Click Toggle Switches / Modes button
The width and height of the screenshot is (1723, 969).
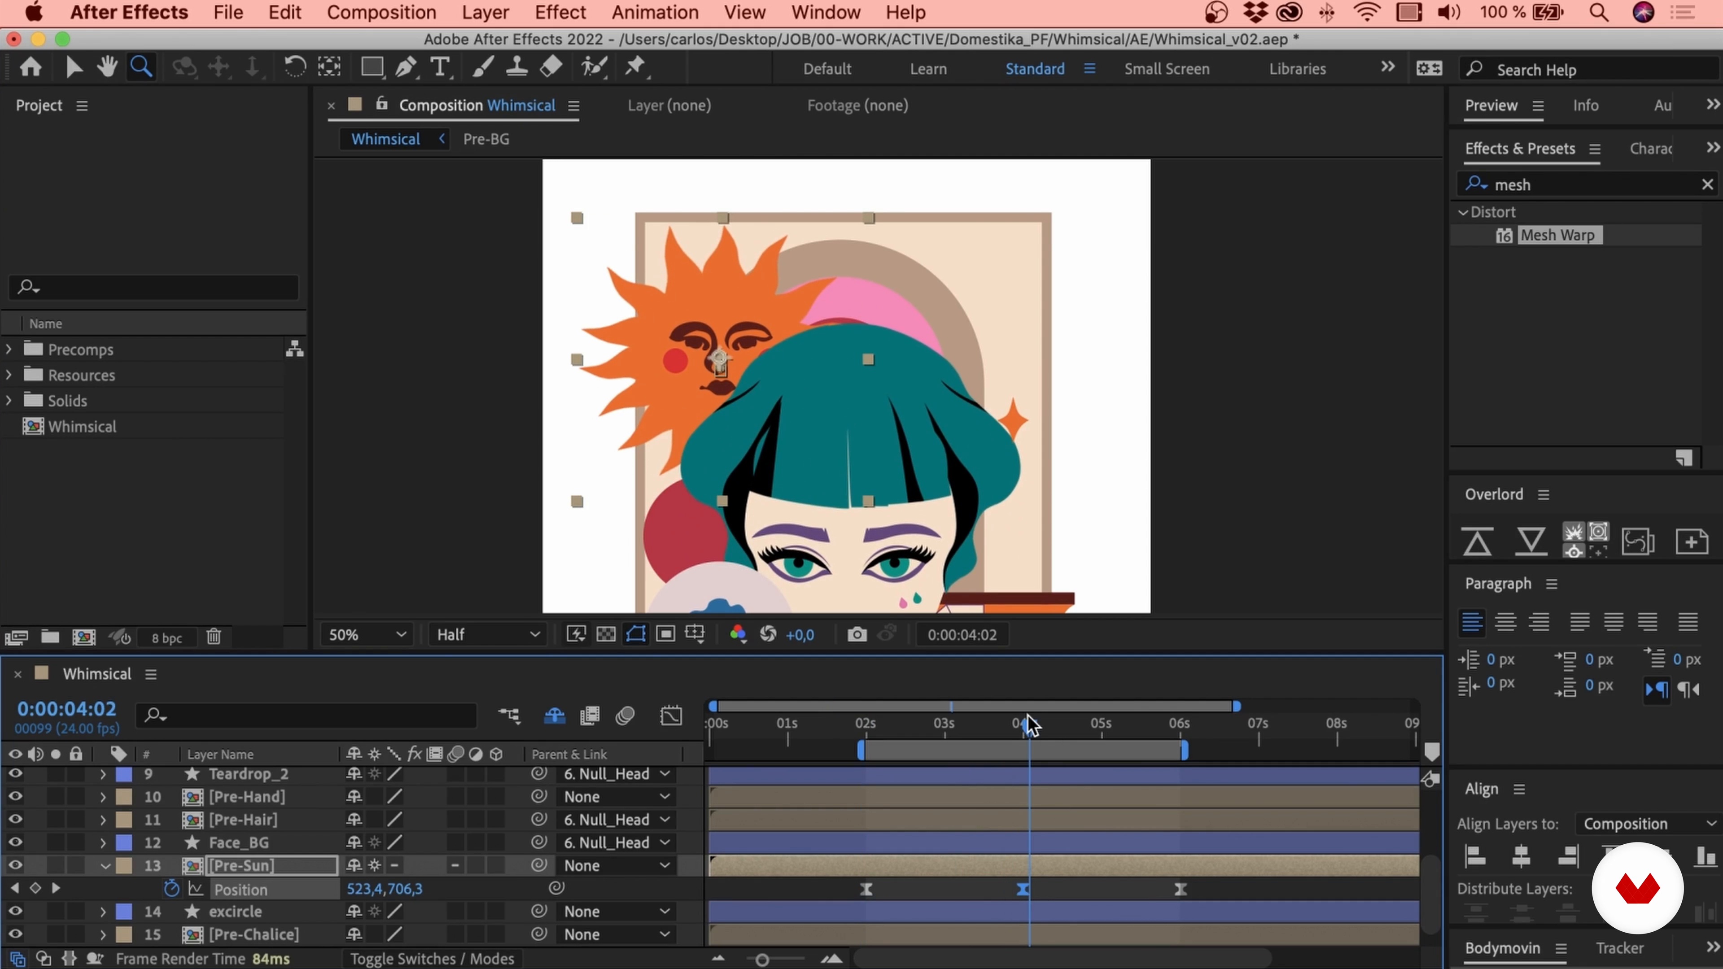coord(432,959)
